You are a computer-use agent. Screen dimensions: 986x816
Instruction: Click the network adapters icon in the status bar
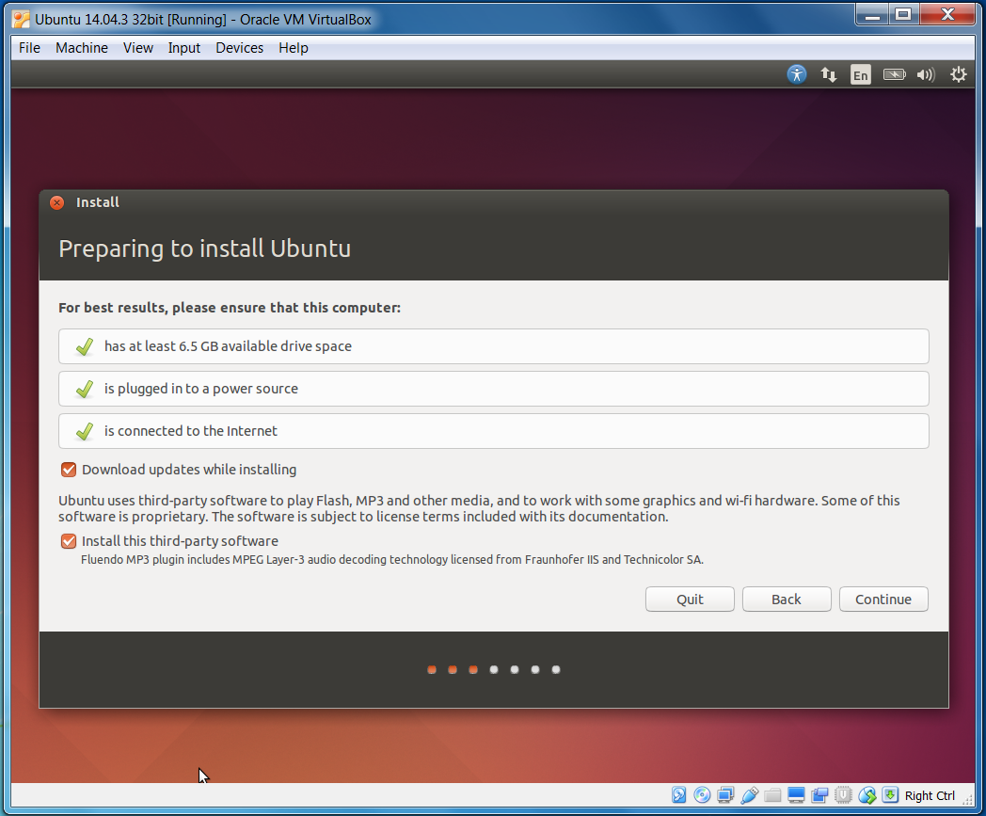tap(725, 794)
